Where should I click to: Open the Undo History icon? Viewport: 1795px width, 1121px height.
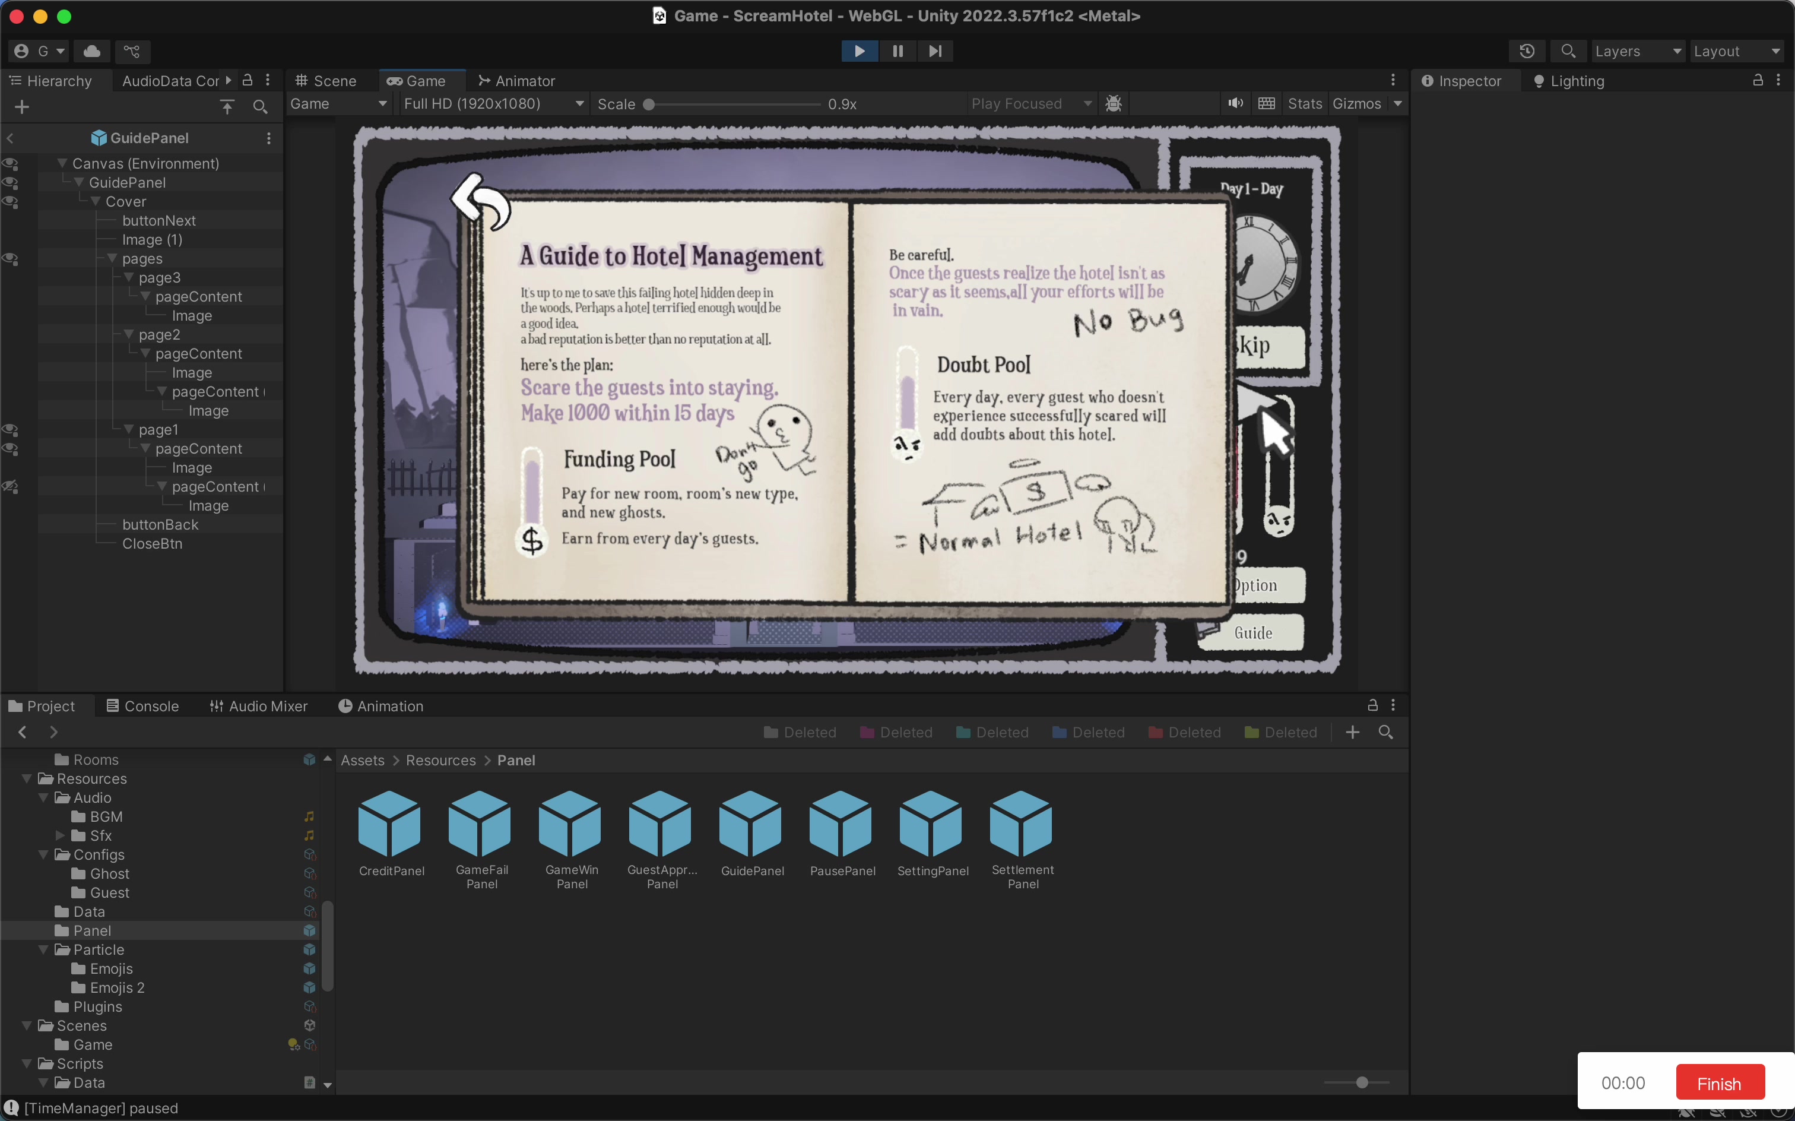(1526, 51)
